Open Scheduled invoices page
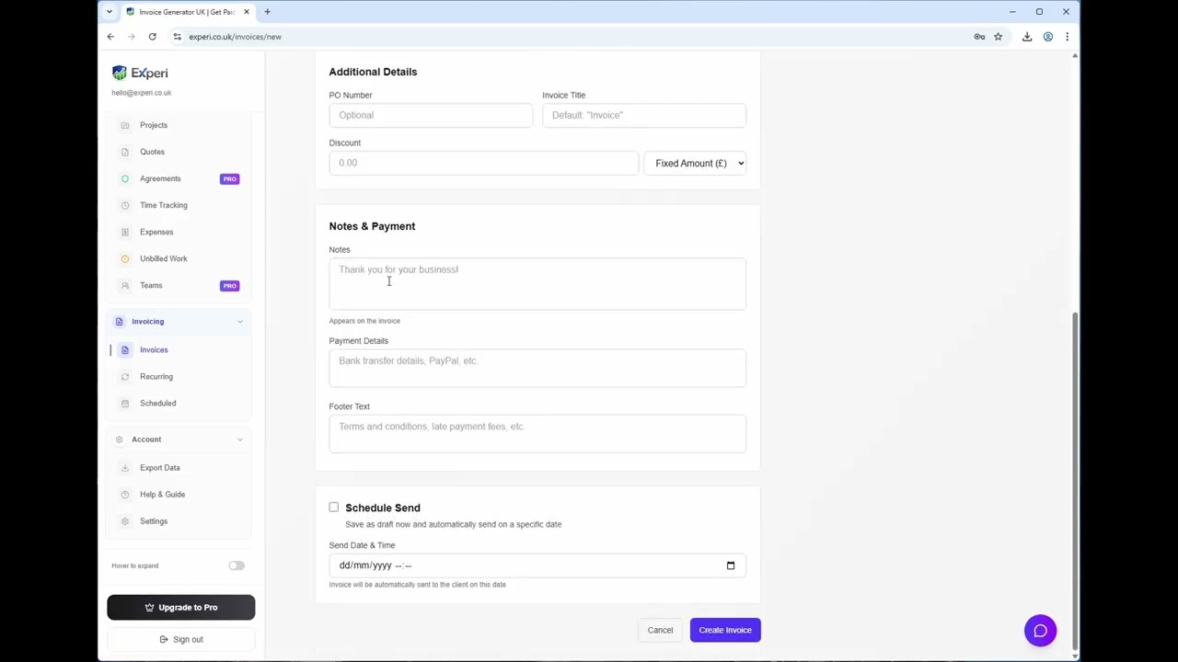 (x=157, y=403)
